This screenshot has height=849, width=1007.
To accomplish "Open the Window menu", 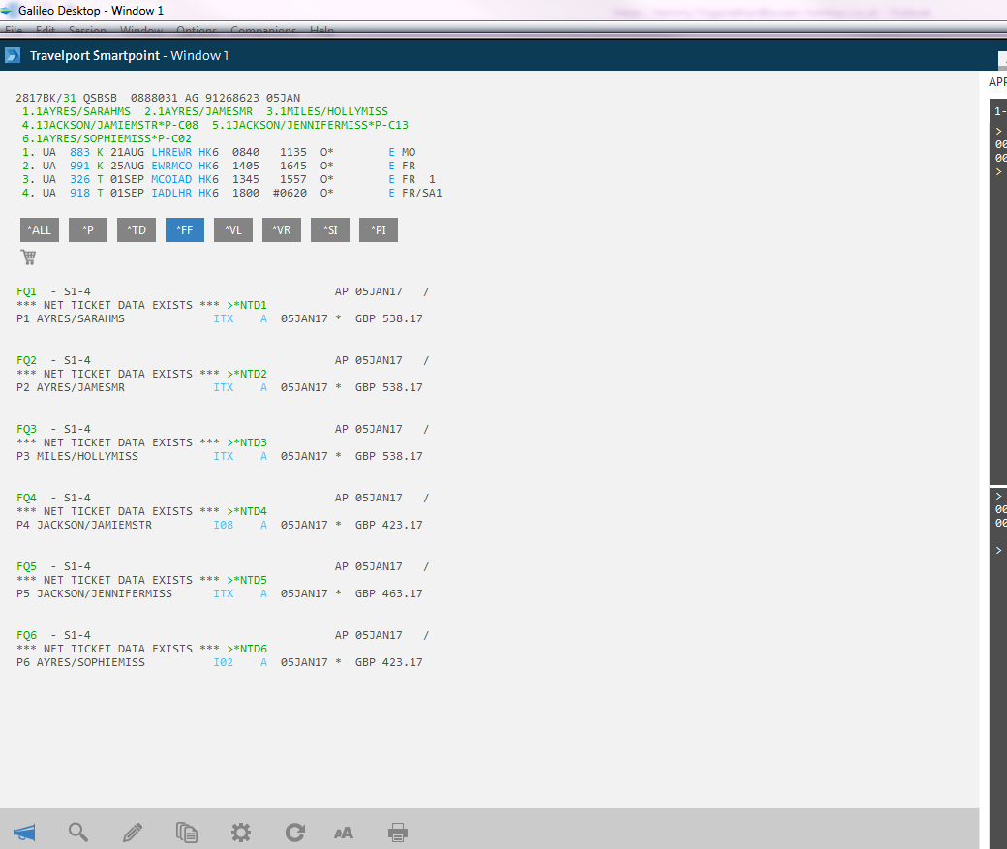I will click(141, 30).
